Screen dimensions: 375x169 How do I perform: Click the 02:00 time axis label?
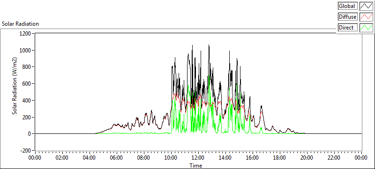(62, 158)
